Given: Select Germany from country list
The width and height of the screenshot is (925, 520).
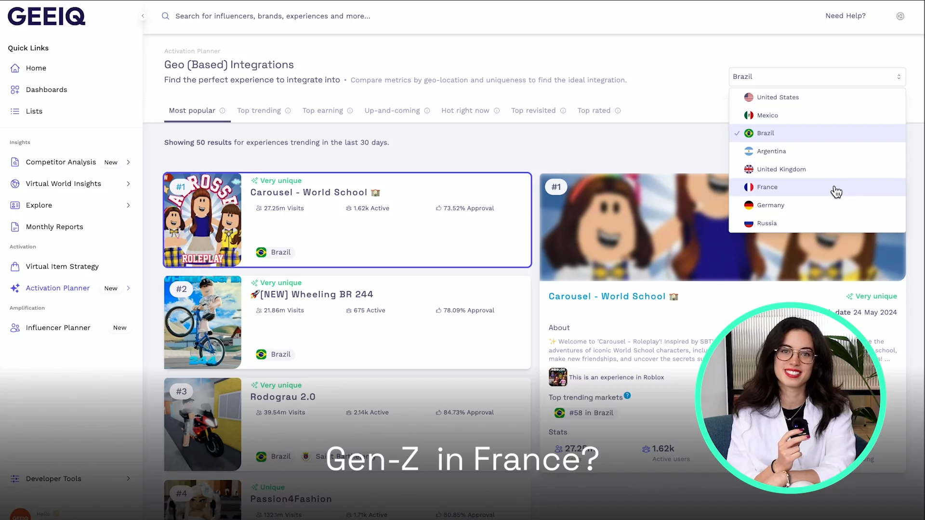Looking at the screenshot, I should [817, 205].
